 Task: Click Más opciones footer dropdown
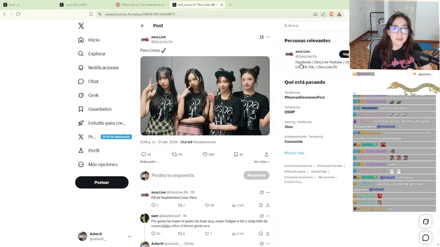click(x=328, y=177)
